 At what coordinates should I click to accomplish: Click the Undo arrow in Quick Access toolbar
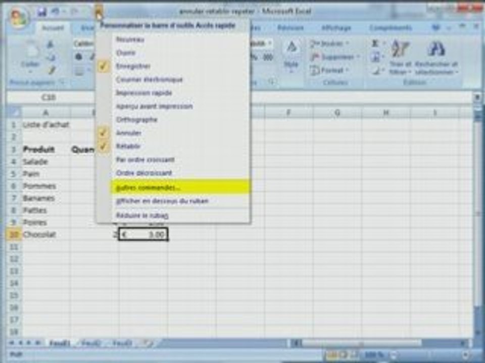[56, 12]
